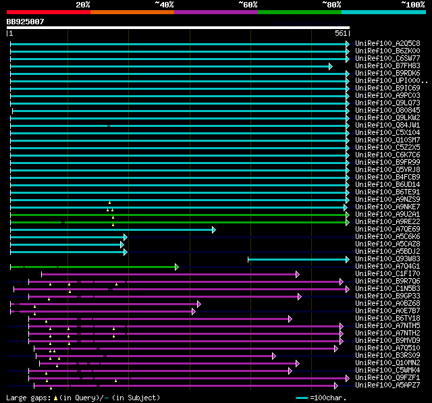Screen dimensions: 432x403
Task: Click the UniRef100_A7QE69 label
Action: pyautogui.click(x=387, y=230)
